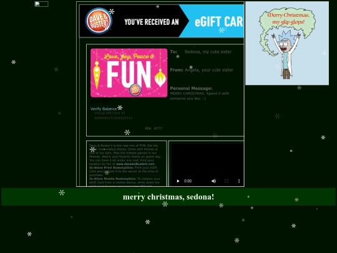
Task: Select the 'merry christmas, sedona!' heading
Action: click(168, 197)
